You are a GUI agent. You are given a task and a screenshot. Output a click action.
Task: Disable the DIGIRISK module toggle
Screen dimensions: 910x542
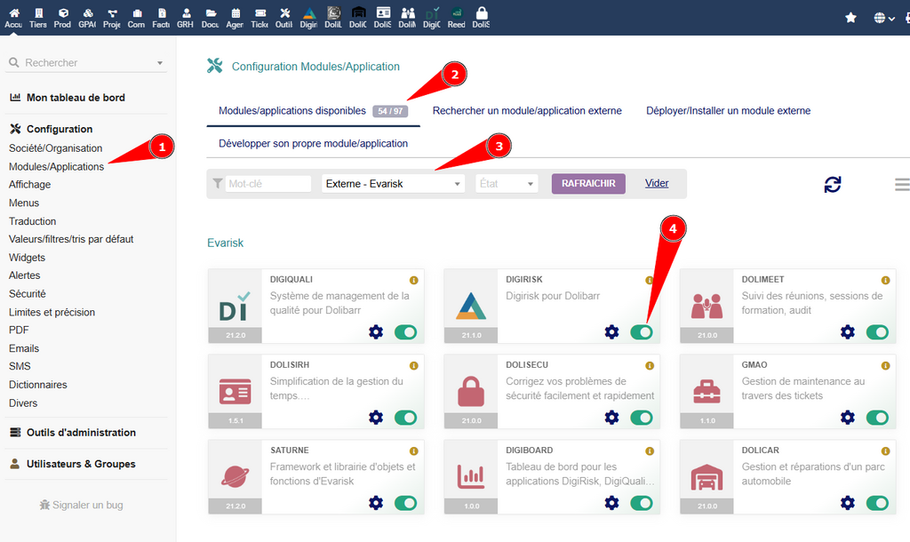point(642,331)
